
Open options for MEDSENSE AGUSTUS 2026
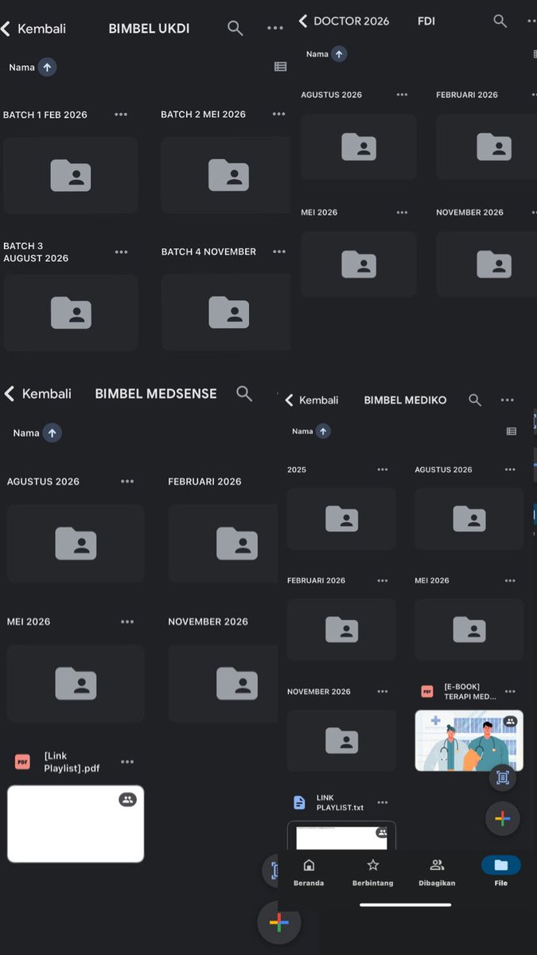pyautogui.click(x=127, y=481)
